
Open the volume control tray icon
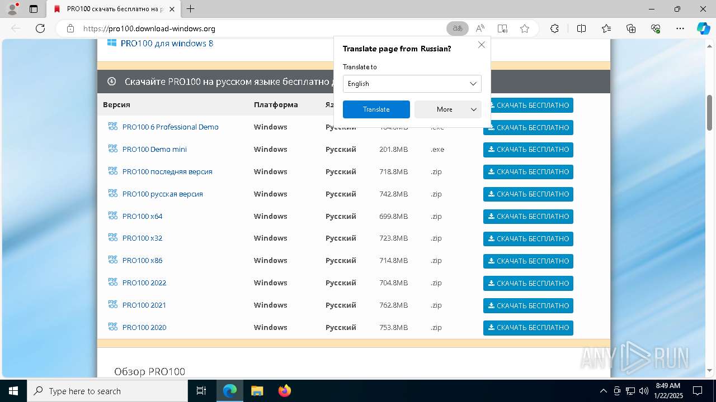pos(644,391)
